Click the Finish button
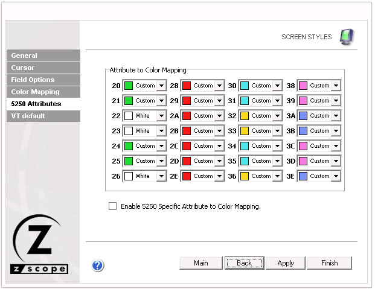The width and height of the screenshot is (375, 289). click(x=329, y=263)
